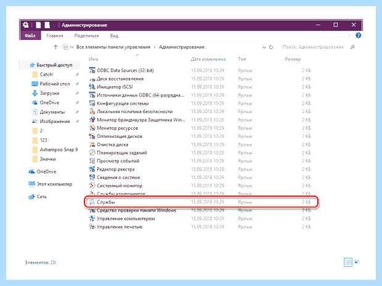Click the Администрирование breadcrumb segment
This screenshot has width=382, height=286.
[x=182, y=47]
